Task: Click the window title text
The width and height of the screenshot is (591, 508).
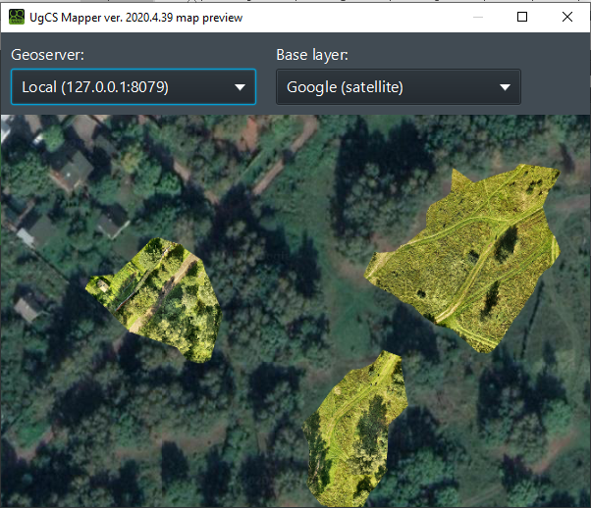Action: click(135, 18)
